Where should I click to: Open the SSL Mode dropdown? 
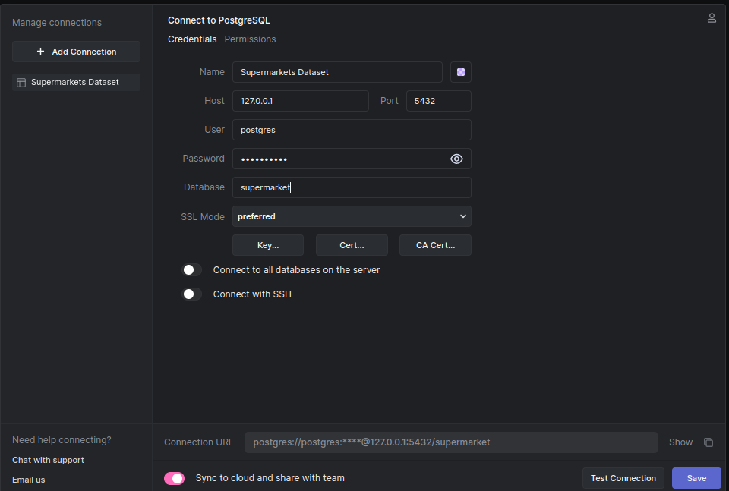(352, 216)
